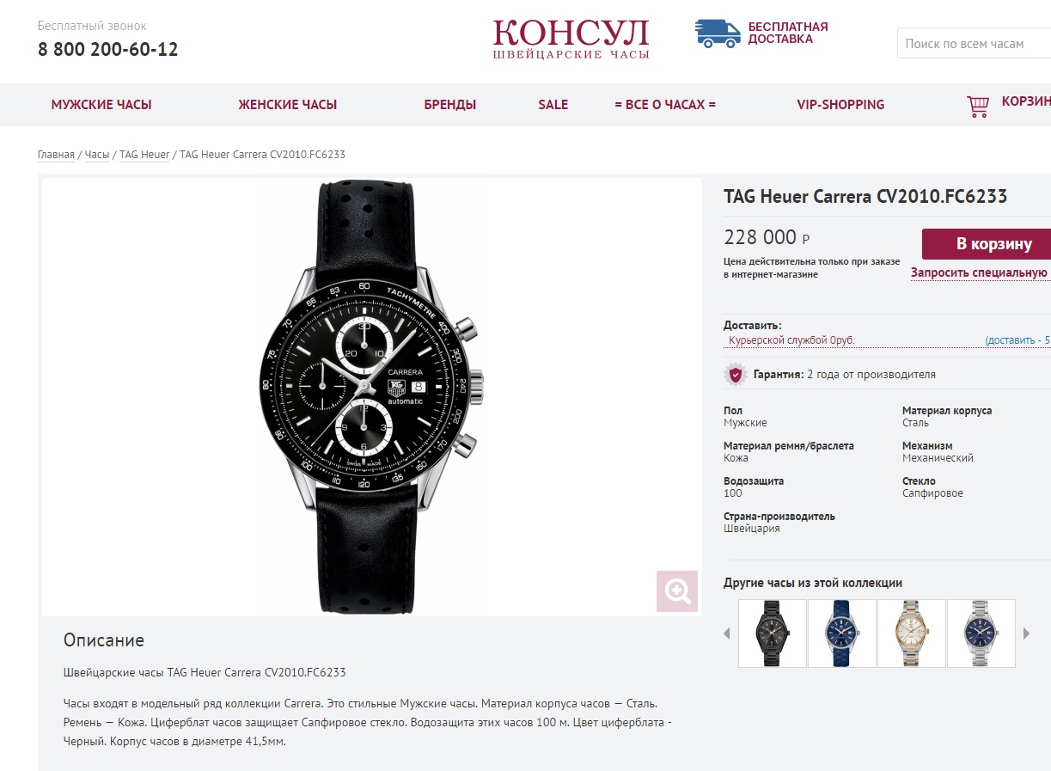This screenshot has height=771, width=1051.
Task: Click the free delivery truck icon
Action: point(718,34)
